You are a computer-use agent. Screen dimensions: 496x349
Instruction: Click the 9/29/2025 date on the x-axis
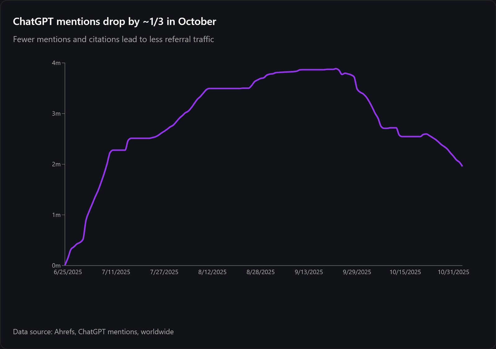pos(357,272)
